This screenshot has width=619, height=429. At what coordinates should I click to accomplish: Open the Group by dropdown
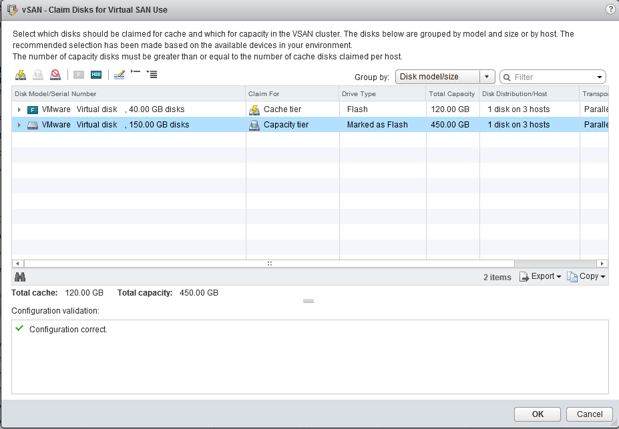point(445,77)
